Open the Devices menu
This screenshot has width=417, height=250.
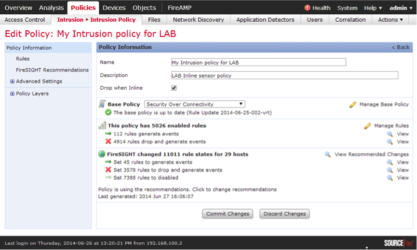tap(114, 8)
